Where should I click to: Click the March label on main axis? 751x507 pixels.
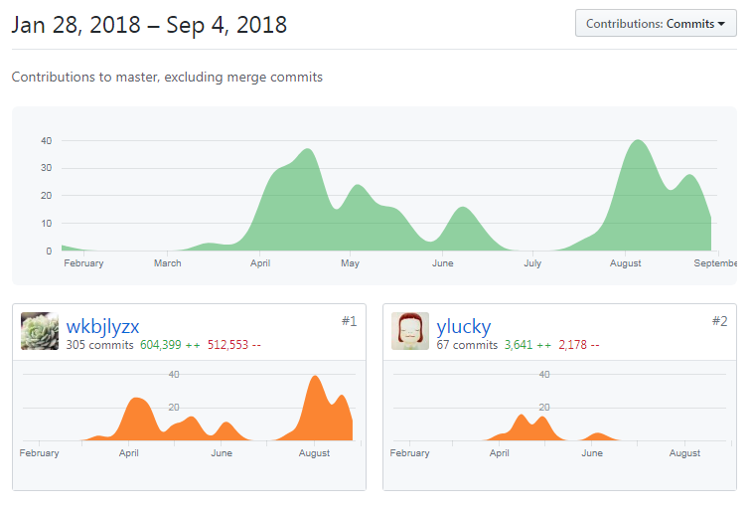coord(168,263)
